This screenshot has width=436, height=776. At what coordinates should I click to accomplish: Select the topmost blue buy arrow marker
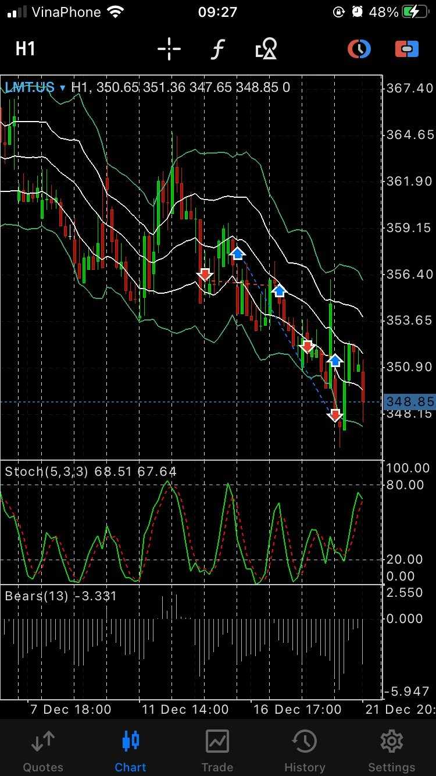pos(237,253)
